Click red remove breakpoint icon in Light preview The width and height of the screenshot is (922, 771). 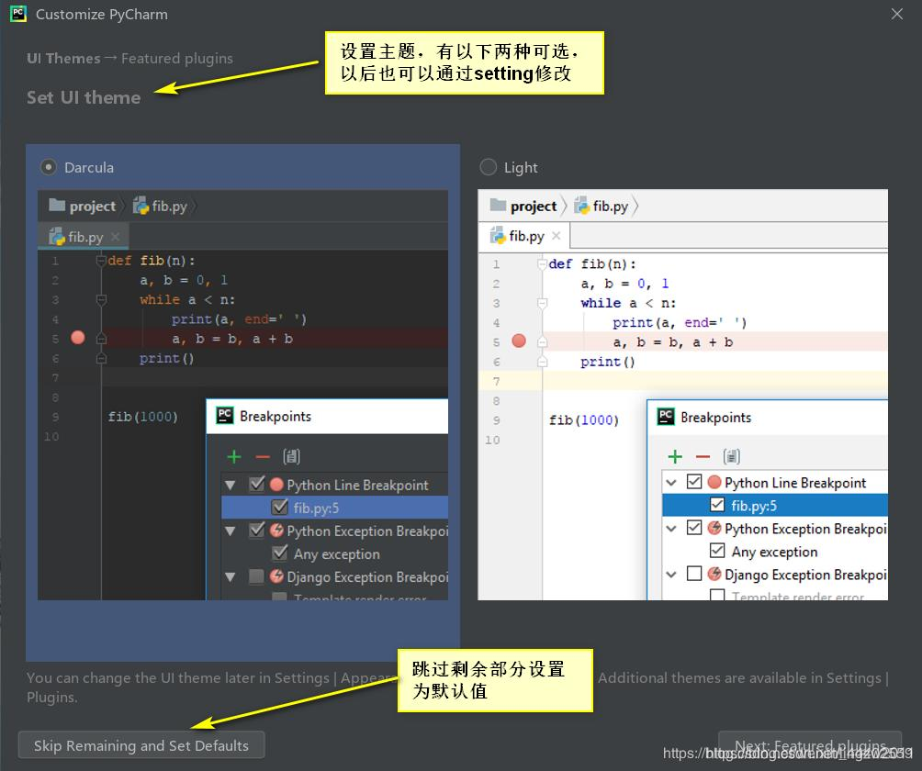pyautogui.click(x=703, y=456)
